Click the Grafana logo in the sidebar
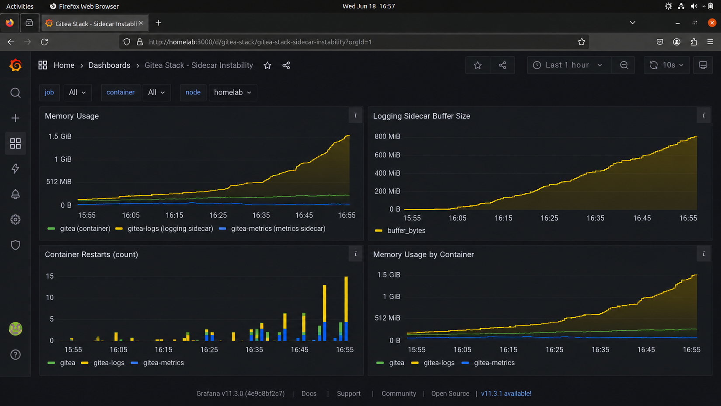The image size is (721, 406). 15,65
